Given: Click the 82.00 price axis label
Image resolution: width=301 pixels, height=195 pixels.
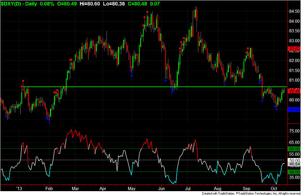Looking at the screenshot, I should tap(294, 61).
